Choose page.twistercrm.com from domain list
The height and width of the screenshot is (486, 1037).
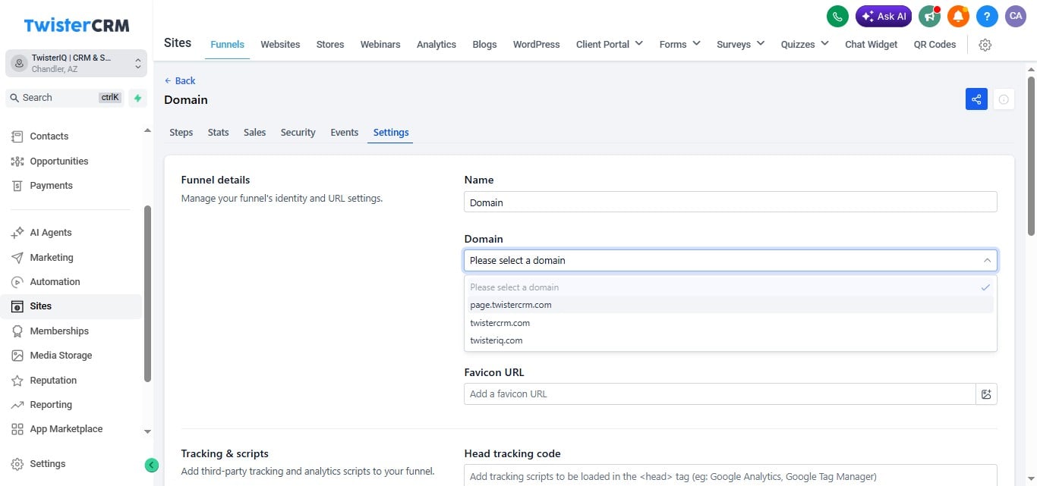730,305
